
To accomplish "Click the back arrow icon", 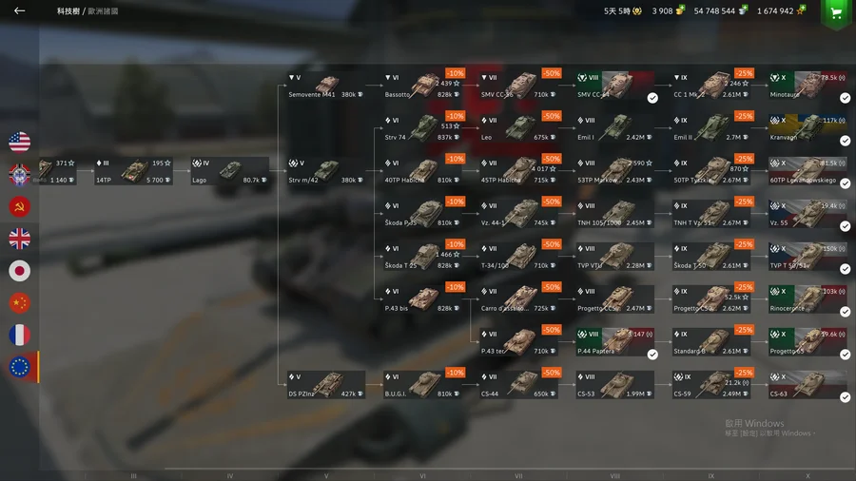I will click(20, 10).
